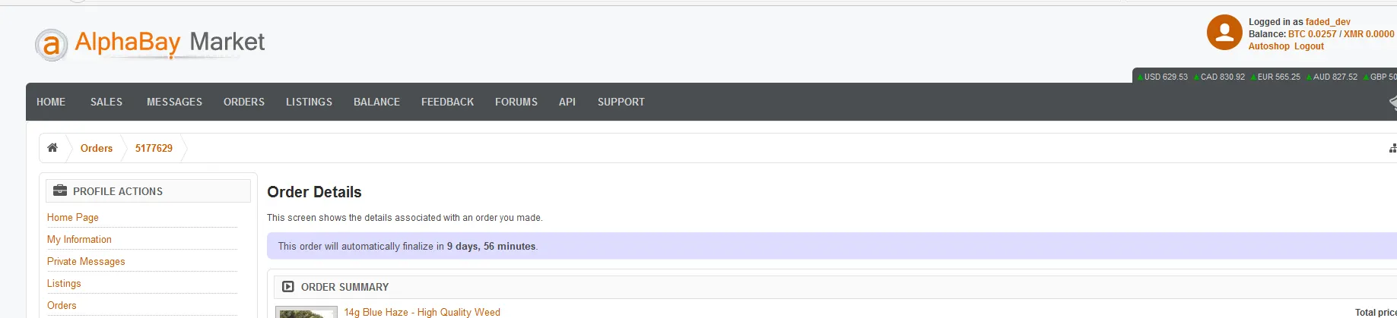Click the Logout link

(x=1309, y=46)
